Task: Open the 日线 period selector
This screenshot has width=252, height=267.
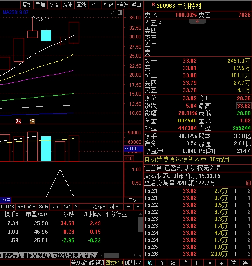Action: (133, 200)
